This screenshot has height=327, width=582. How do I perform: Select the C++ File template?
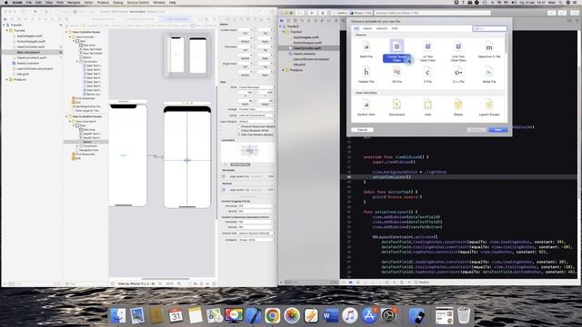tap(458, 74)
